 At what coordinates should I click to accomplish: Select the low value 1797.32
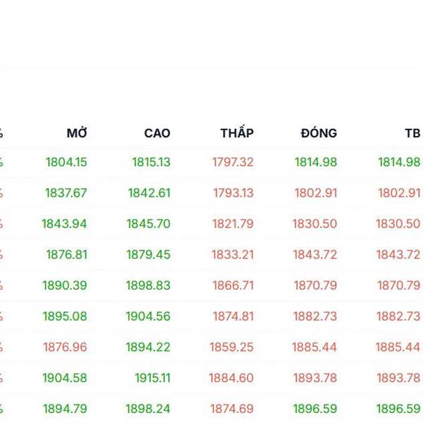tap(233, 162)
